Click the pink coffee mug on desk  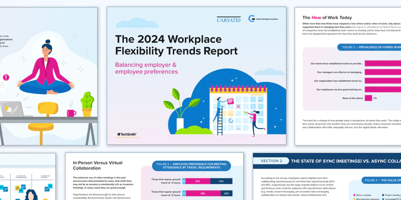(x=71, y=112)
